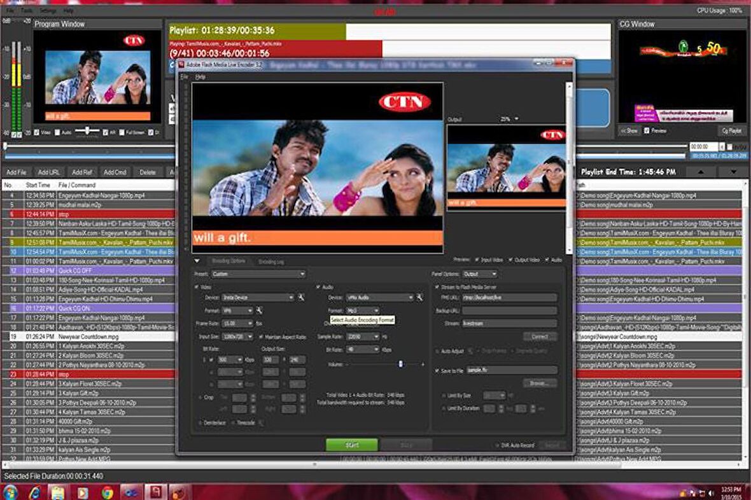
Task: Open Windows Start menu orb
Action: coord(9,492)
